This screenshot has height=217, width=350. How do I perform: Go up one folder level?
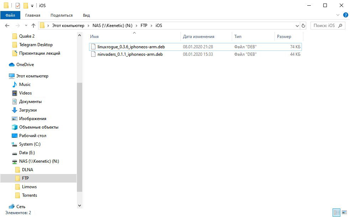pyautogui.click(x=33, y=26)
